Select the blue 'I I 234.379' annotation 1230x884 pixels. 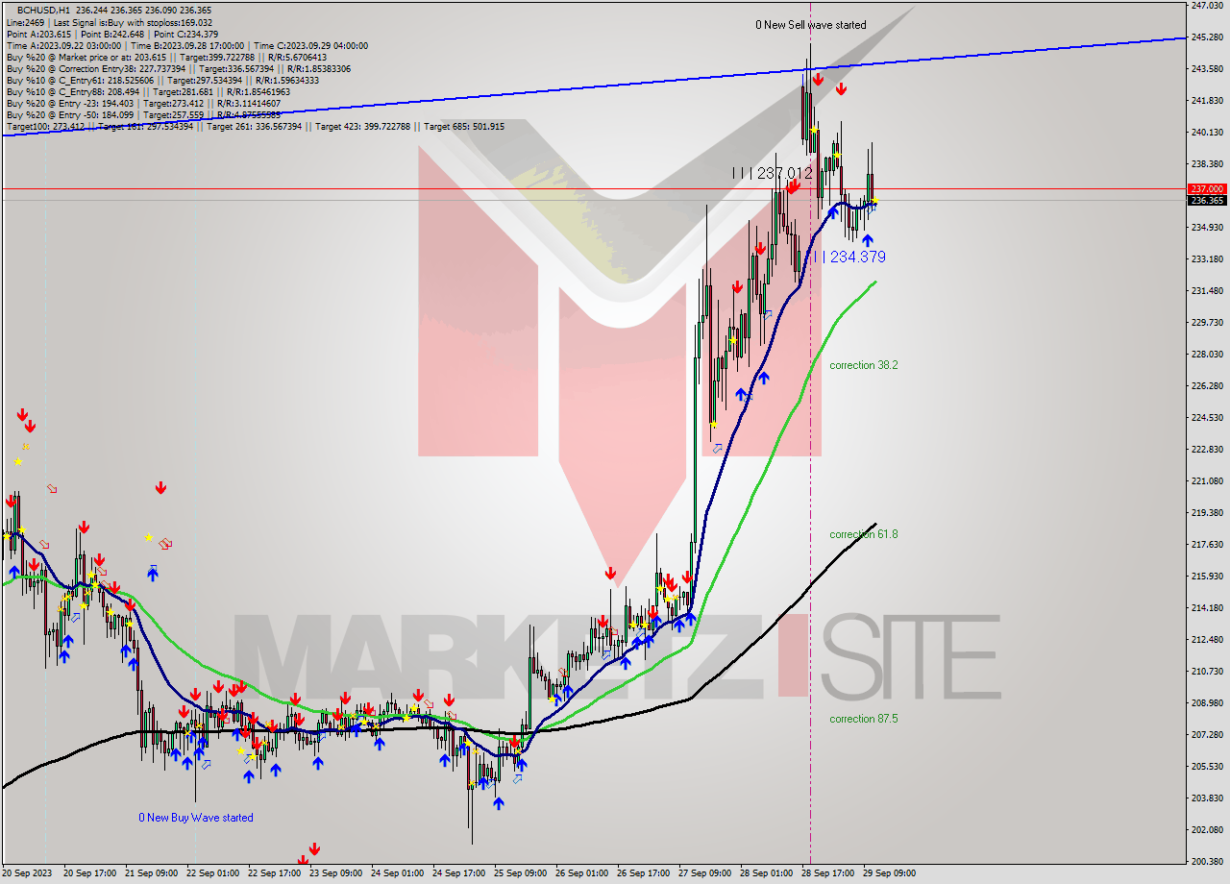tap(849, 257)
